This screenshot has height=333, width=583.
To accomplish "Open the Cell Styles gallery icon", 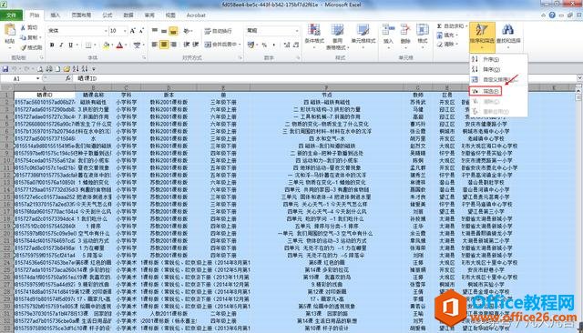I will [363, 30].
